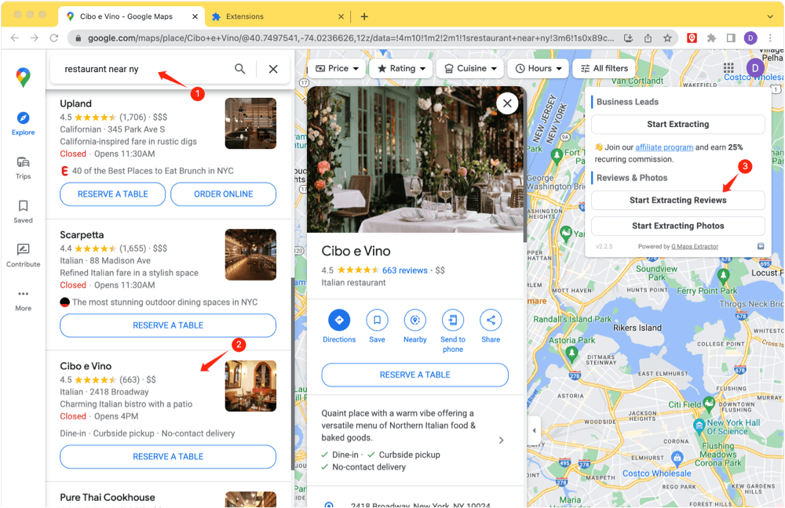Click the small icon at extension panel bottom-right
This screenshot has width=785, height=508.
pyautogui.click(x=761, y=246)
